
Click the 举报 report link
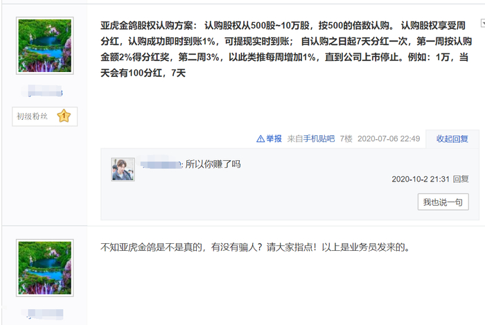(274, 139)
